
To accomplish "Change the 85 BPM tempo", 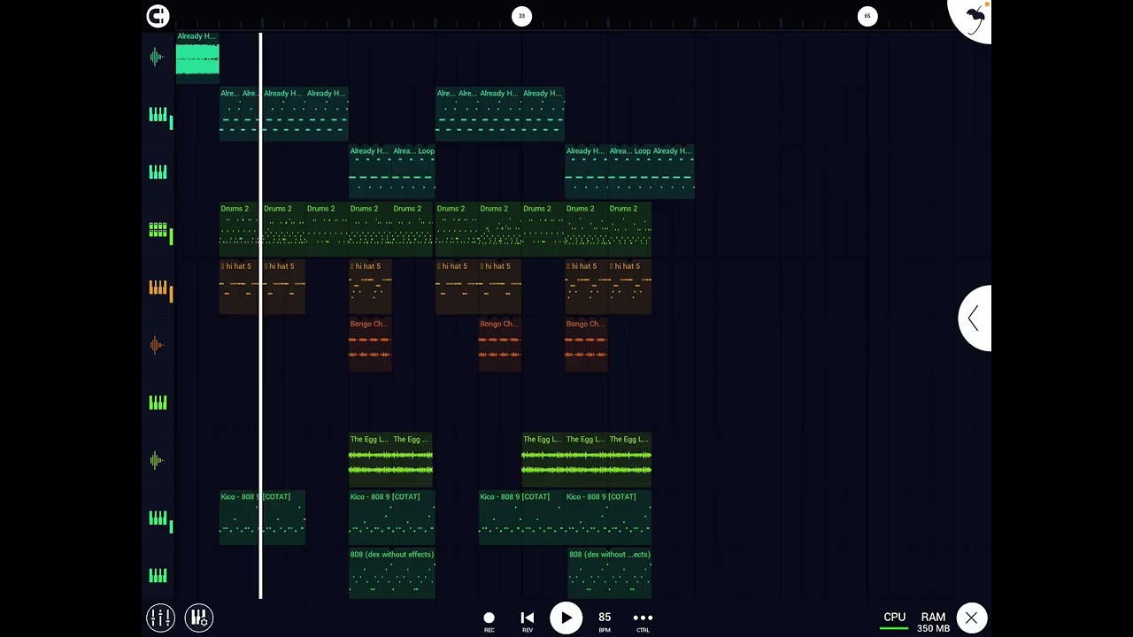I will click(x=605, y=621).
